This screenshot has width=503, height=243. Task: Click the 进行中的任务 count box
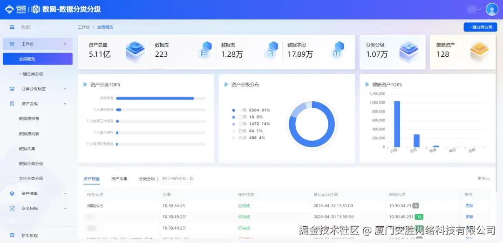pyautogui.click(x=177, y=178)
